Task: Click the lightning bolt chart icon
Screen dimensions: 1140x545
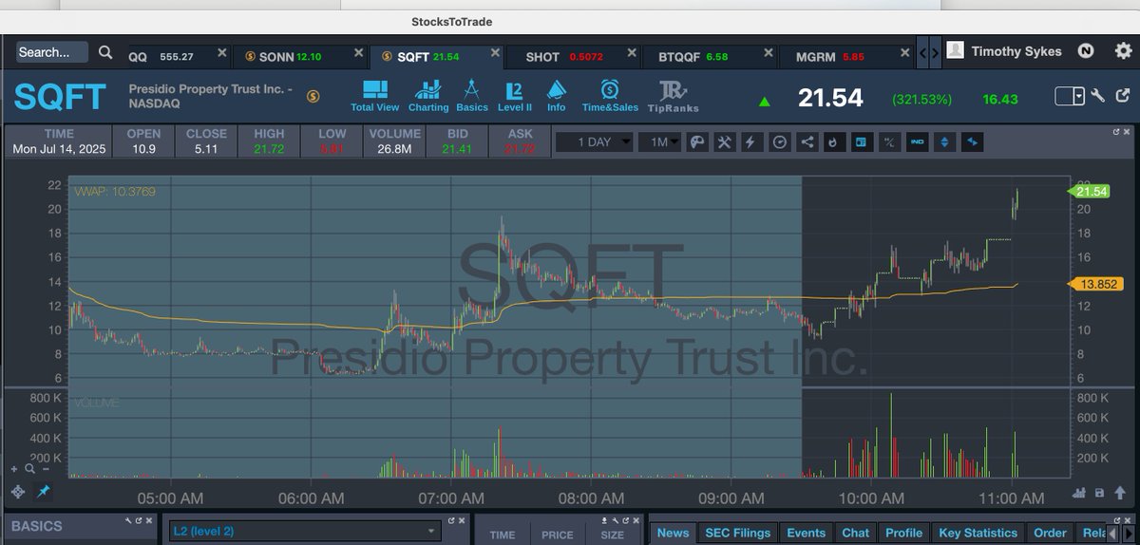Action: click(751, 142)
